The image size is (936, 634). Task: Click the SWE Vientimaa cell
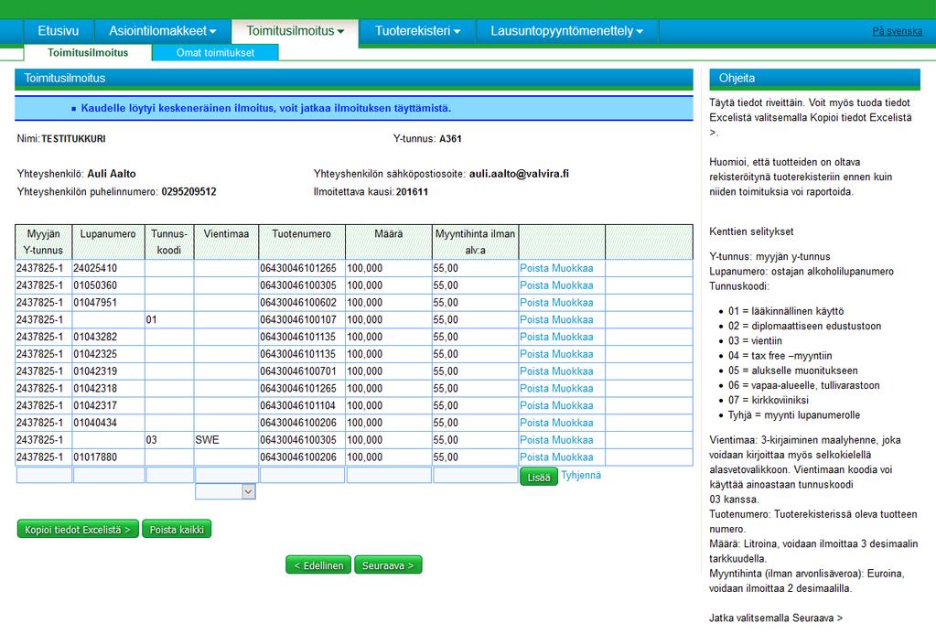(226, 440)
